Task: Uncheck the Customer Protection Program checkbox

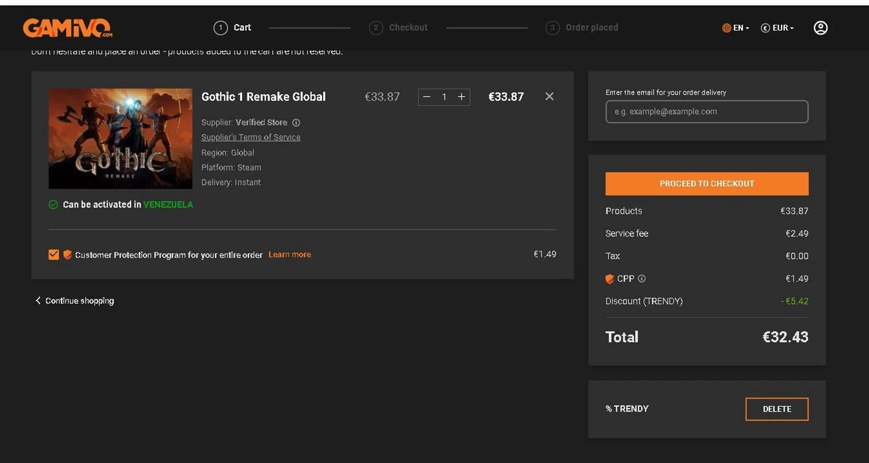Action: tap(54, 255)
